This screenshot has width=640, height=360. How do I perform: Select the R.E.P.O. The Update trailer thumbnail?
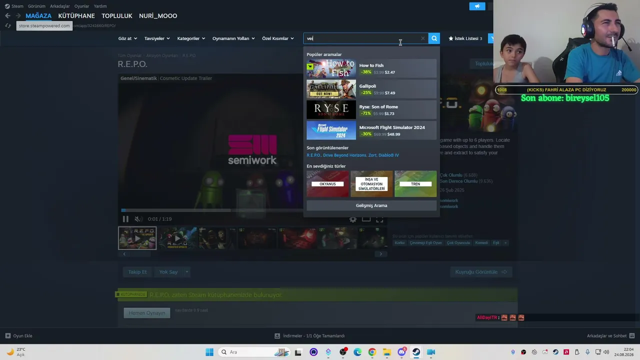pyautogui.click(x=137, y=238)
